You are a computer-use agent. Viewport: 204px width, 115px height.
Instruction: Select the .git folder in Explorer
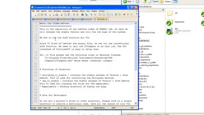pos(172,13)
